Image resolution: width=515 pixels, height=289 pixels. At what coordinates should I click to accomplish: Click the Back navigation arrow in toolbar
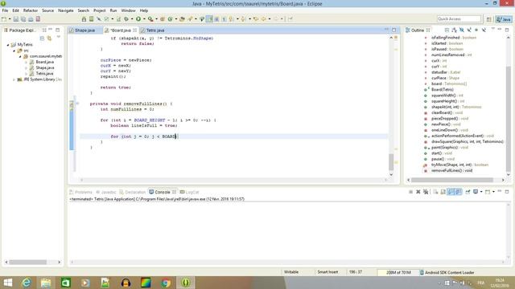(263, 19)
